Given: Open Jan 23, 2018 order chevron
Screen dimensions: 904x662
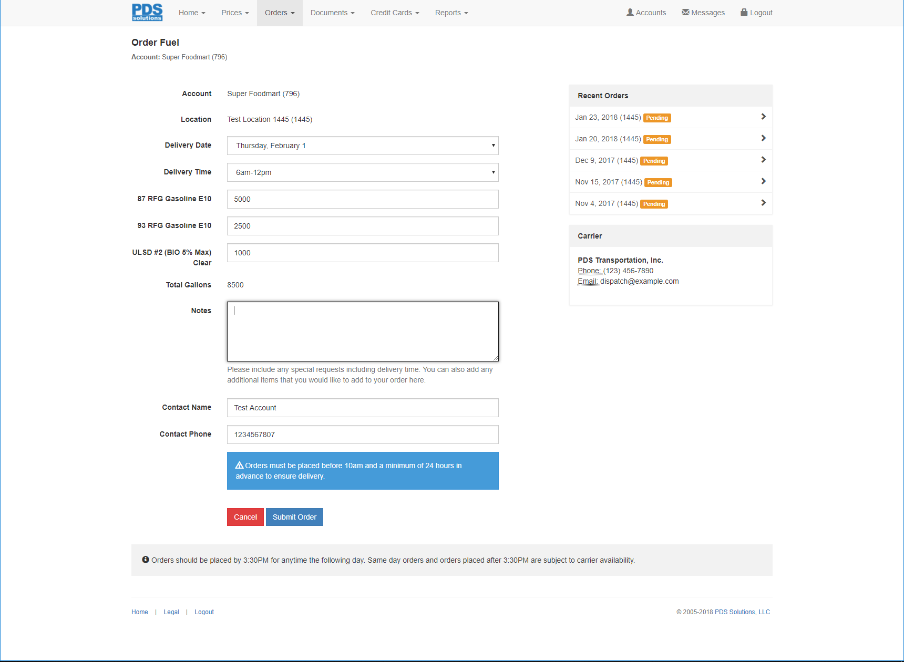Looking at the screenshot, I should click(763, 117).
